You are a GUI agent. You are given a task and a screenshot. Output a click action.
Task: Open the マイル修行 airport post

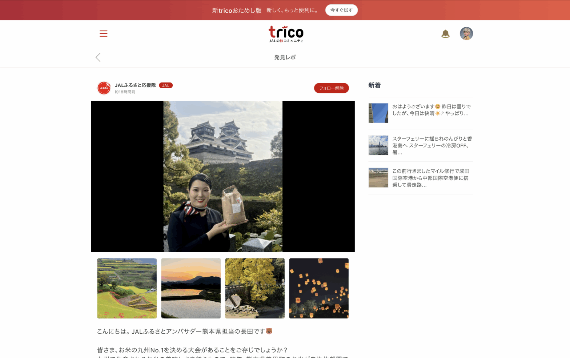(431, 178)
